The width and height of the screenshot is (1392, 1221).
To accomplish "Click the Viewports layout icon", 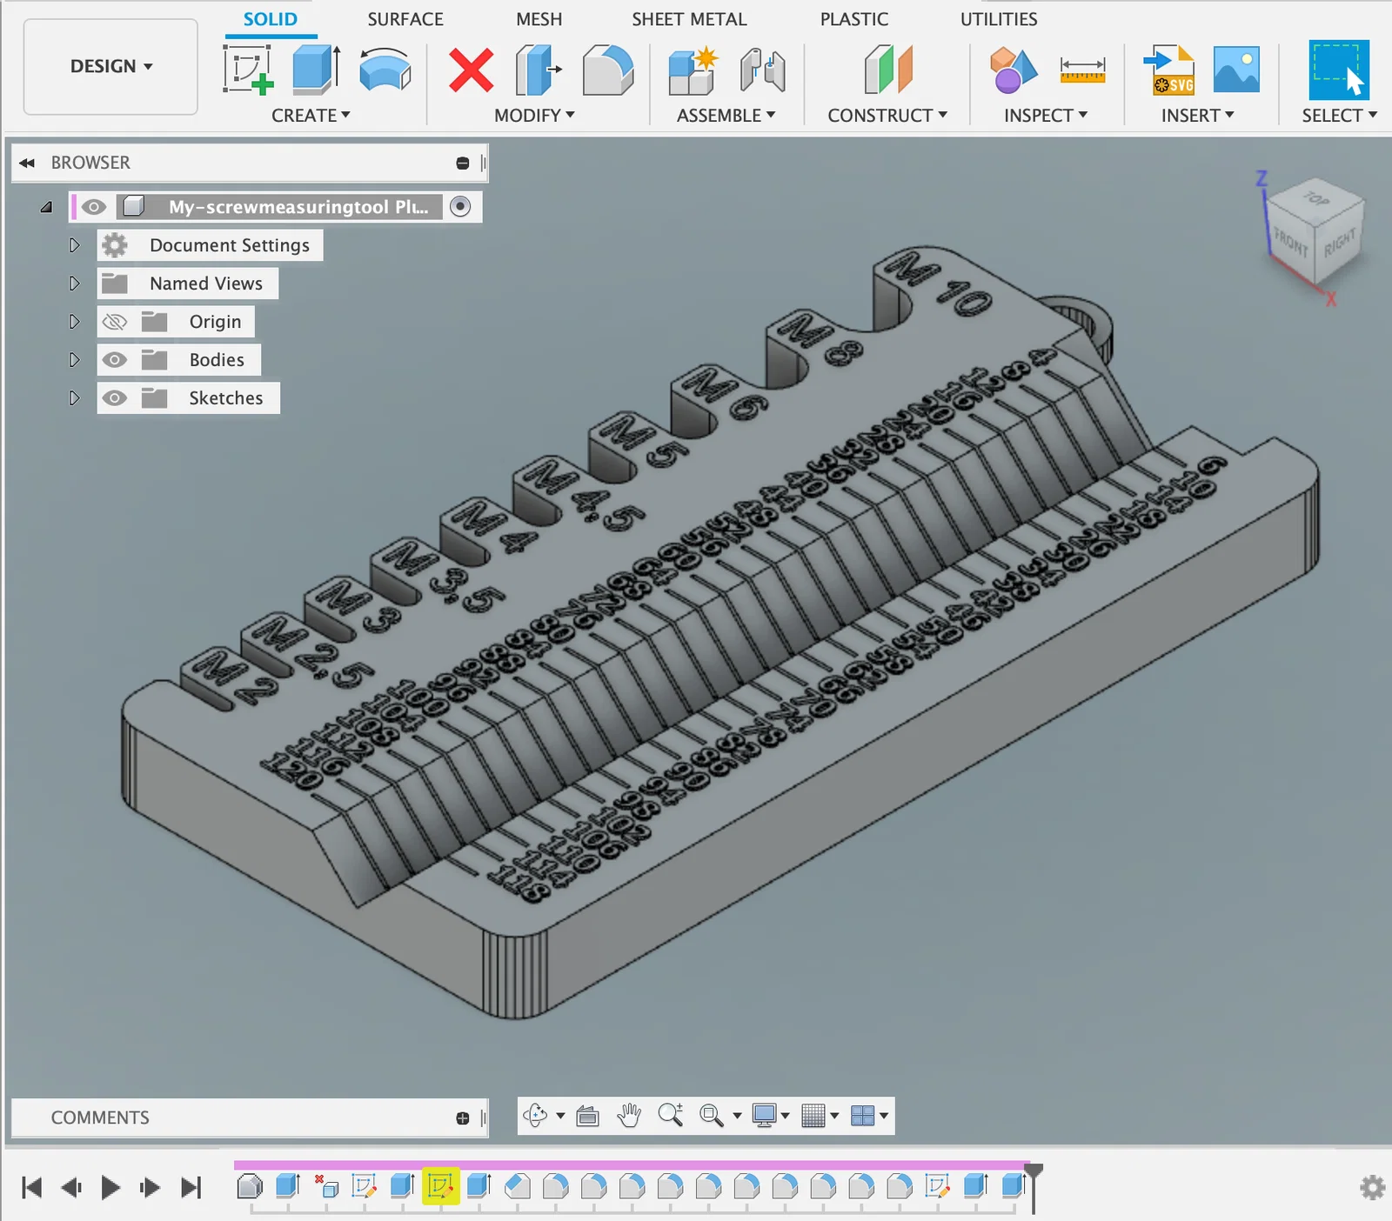I will [862, 1116].
